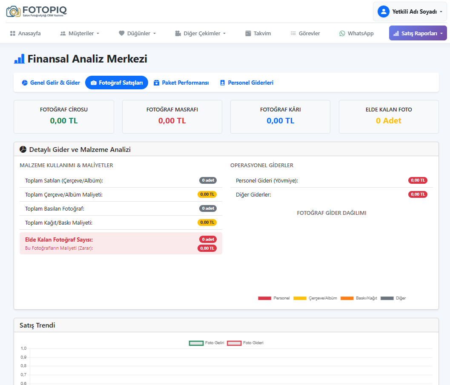Click the FOTOPIQ camera logo

(x=13, y=11)
